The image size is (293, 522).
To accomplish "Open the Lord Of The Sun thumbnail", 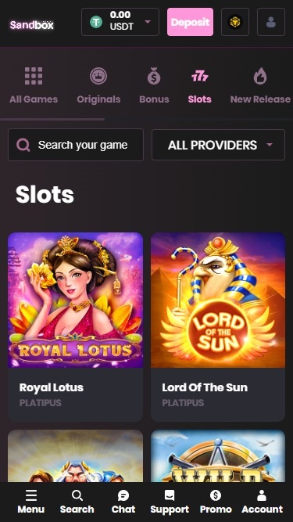I will pyautogui.click(x=218, y=300).
